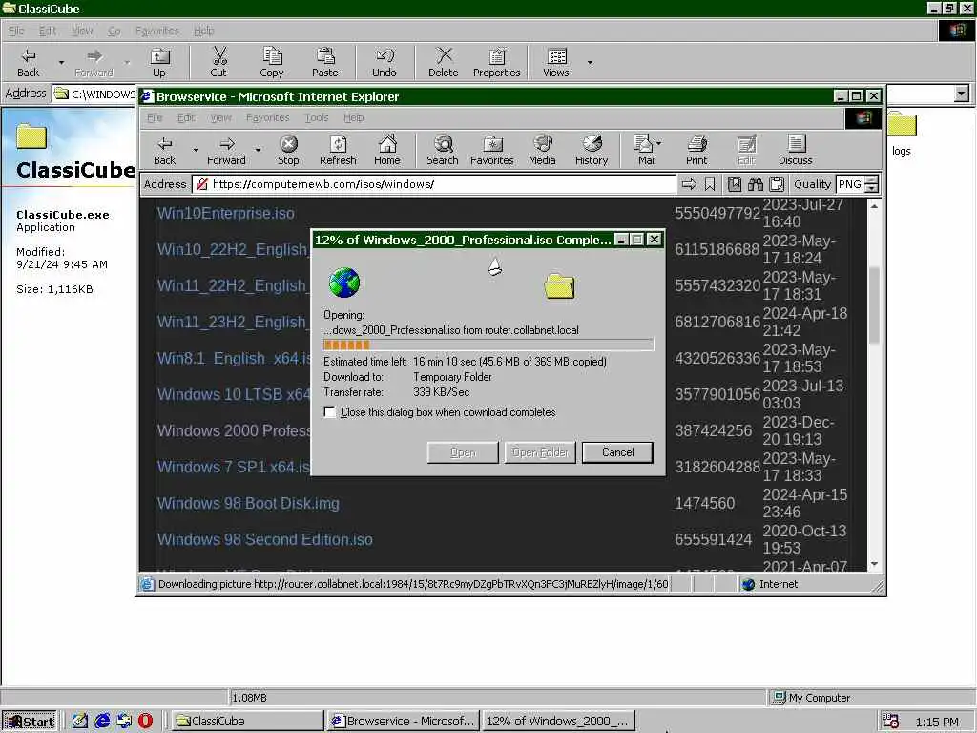977x733 pixels.
Task: Show History in Internet Explorer
Action: click(592, 151)
